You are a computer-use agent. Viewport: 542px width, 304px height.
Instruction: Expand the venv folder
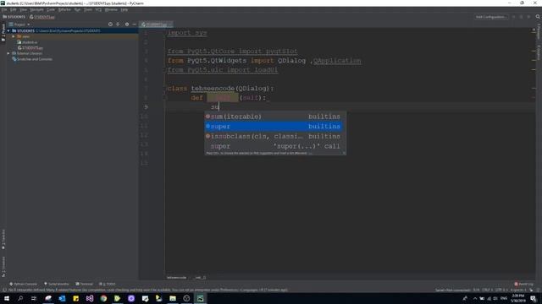(14, 36)
